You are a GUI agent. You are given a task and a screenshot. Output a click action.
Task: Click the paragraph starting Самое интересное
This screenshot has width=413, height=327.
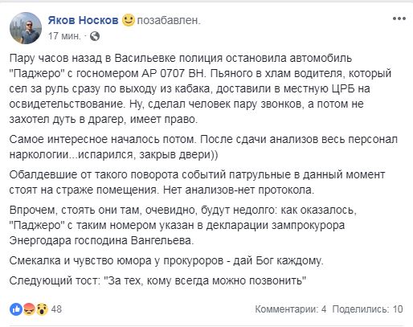coord(203,147)
